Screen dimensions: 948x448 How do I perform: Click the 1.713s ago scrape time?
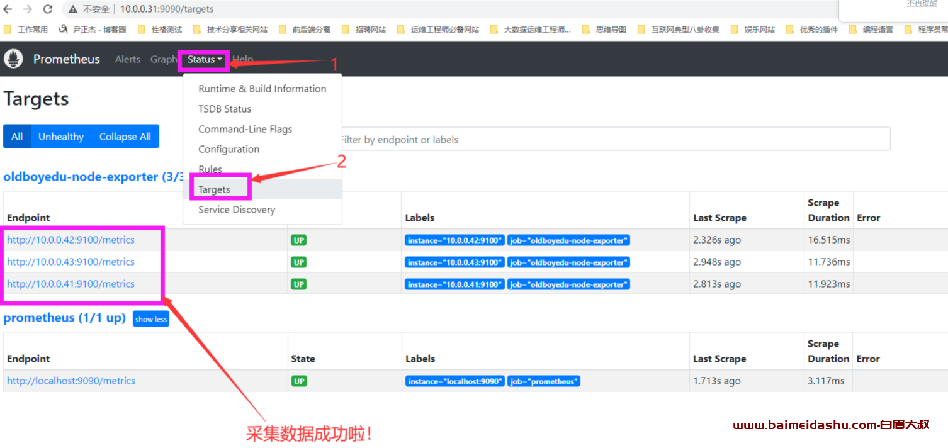[717, 381]
